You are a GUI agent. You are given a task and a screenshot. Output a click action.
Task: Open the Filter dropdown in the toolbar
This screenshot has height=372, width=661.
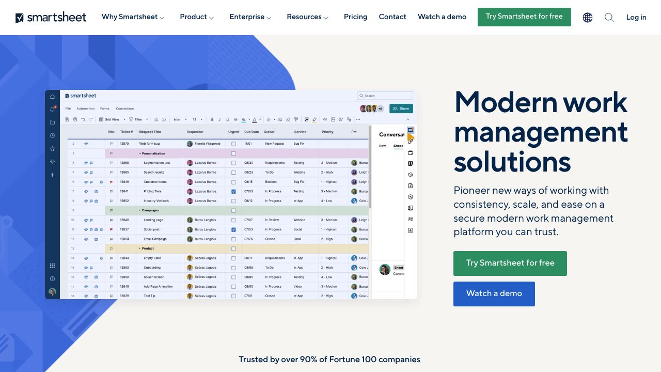click(139, 119)
